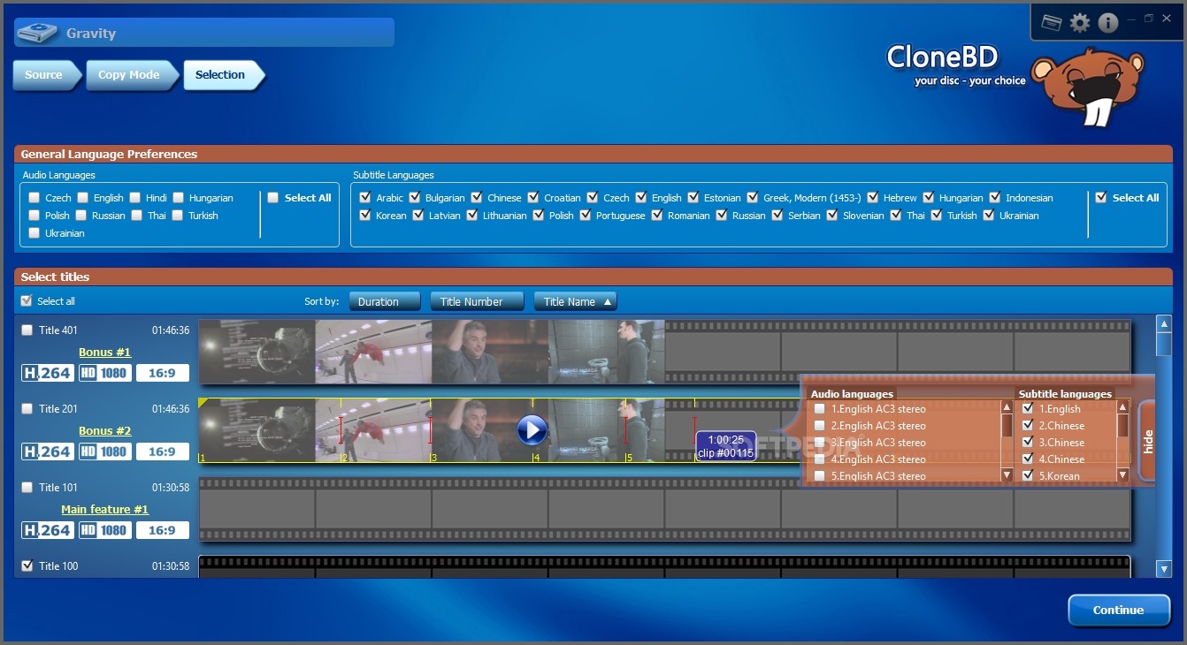Select the Title 401 zero-gravity thumbnail
Viewport: 1187px width, 645px height.
tap(373, 352)
